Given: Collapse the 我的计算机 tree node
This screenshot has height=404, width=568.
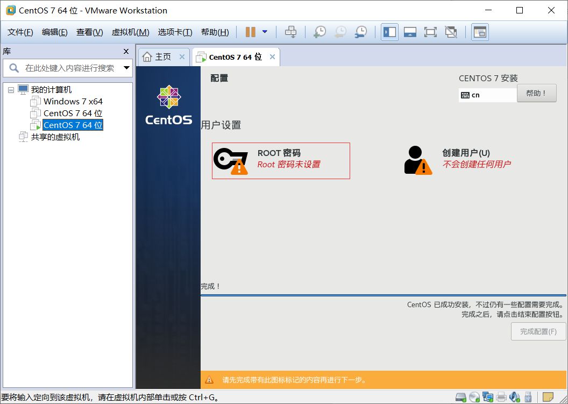Looking at the screenshot, I should [11, 89].
